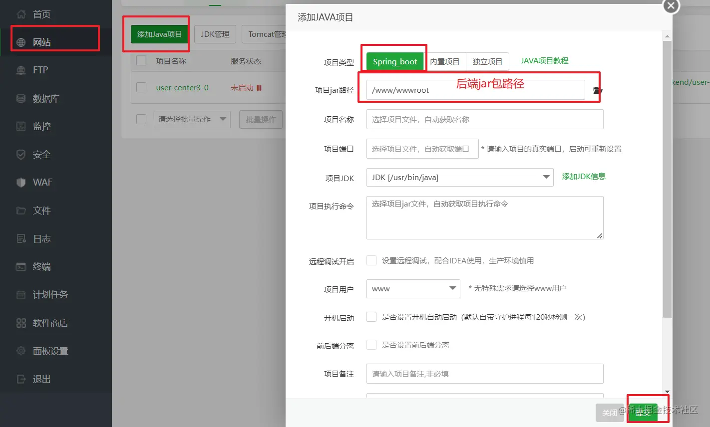710x427 pixels.
Task: Open the JDK管理 button
Action: (215, 34)
